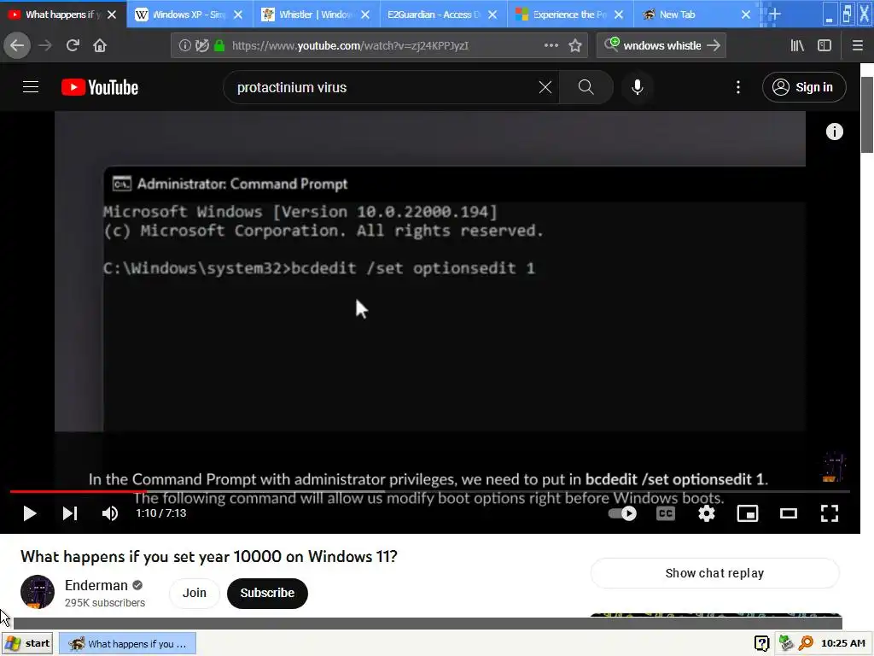This screenshot has width=874, height=656.
Task: Open a new tab with the plus button
Action: [x=774, y=14]
